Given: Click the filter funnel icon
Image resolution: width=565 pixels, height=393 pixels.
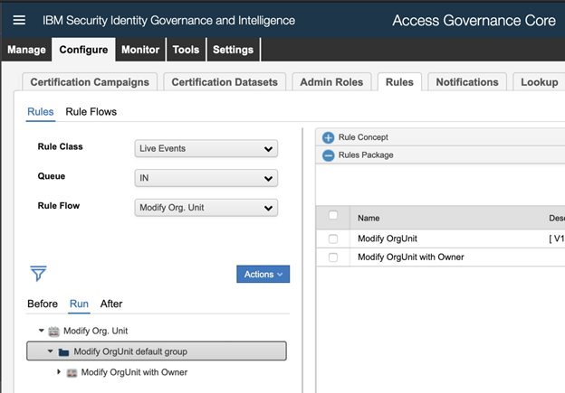Looking at the screenshot, I should coord(38,273).
